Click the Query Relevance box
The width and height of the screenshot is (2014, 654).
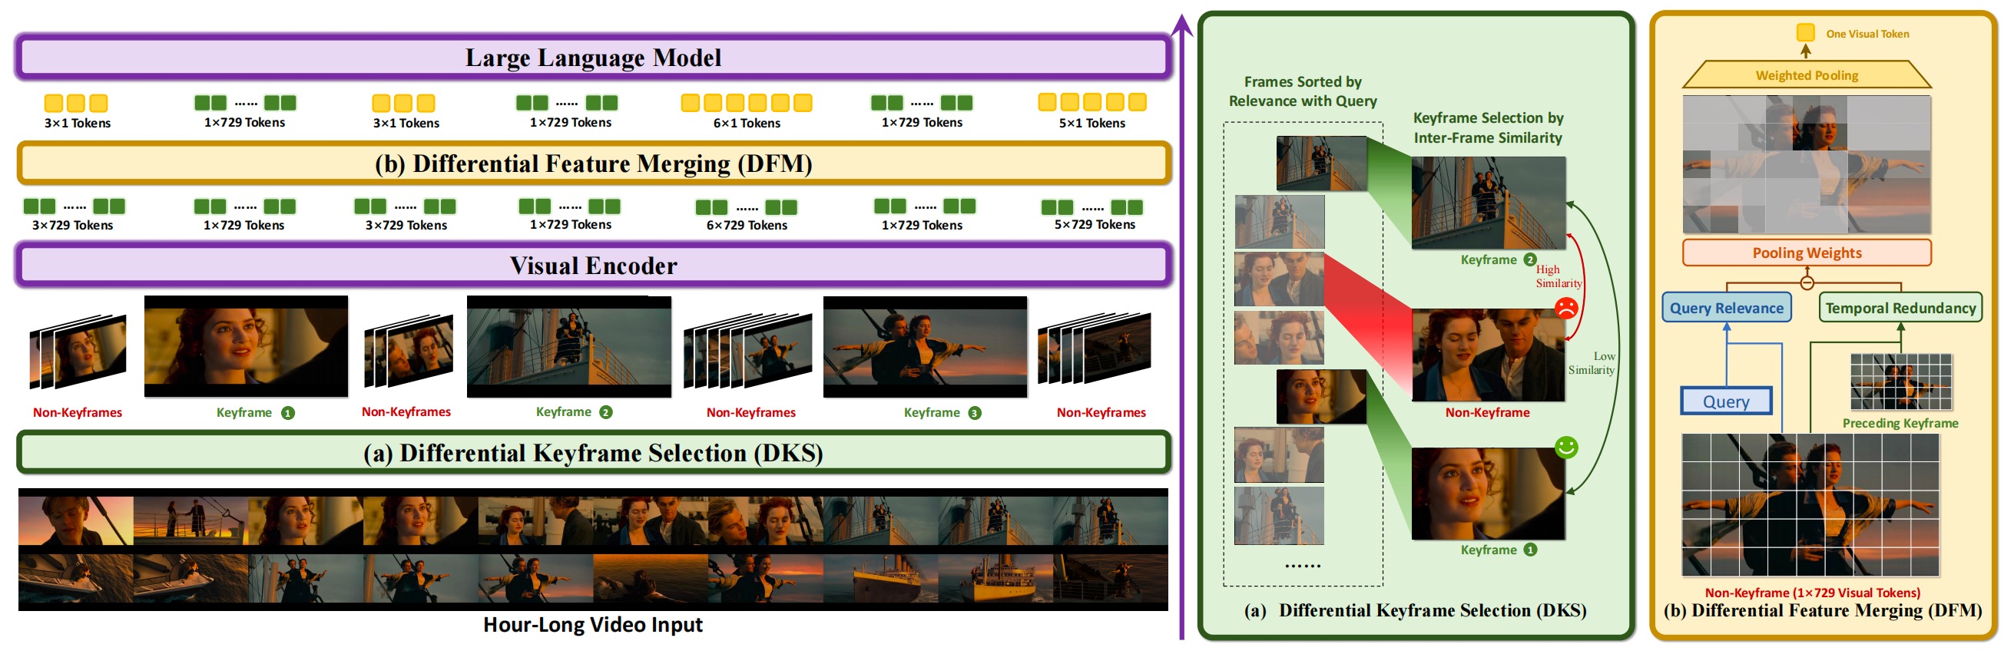point(1726,308)
